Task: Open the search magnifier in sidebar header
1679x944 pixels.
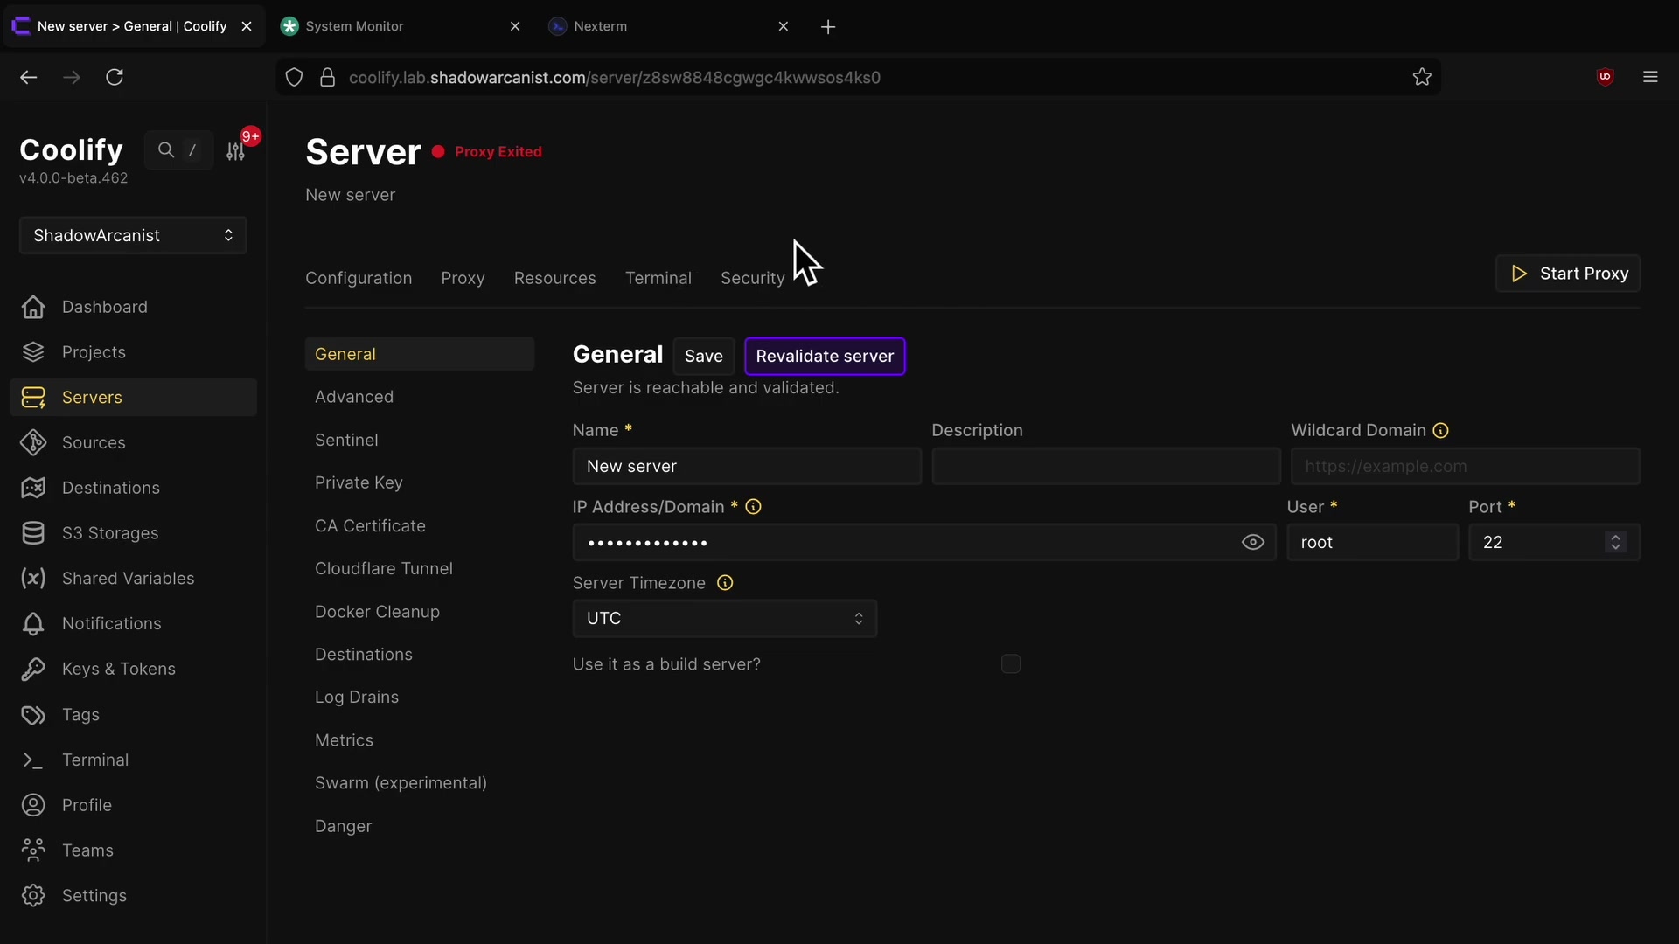Action: coord(165,150)
